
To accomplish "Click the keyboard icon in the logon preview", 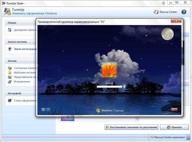I will (x=48, y=109).
